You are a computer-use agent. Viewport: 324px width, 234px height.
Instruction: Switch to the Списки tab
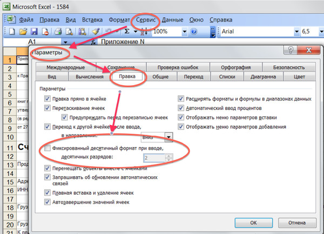[227, 77]
